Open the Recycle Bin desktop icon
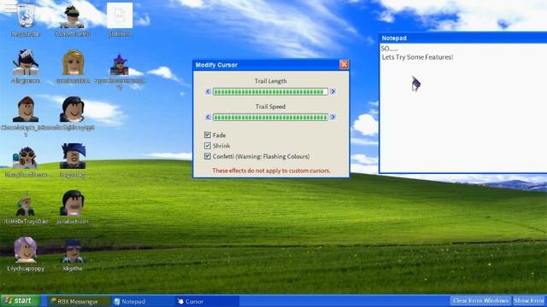This screenshot has width=547, height=307. 26,15
